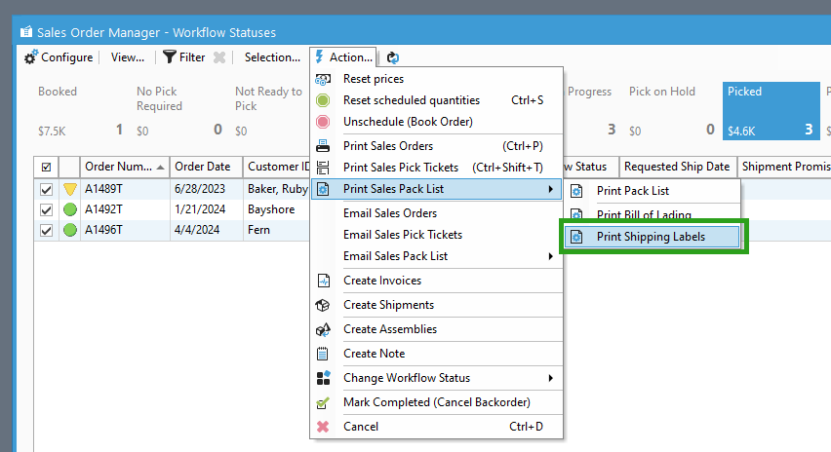This screenshot has height=452, width=831.
Task: Click the refresh icon next to Action
Action: pyautogui.click(x=393, y=57)
